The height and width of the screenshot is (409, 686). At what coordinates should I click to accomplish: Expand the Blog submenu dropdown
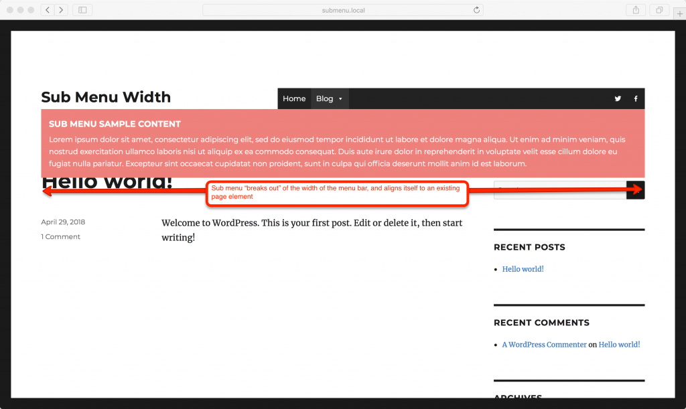click(x=342, y=98)
